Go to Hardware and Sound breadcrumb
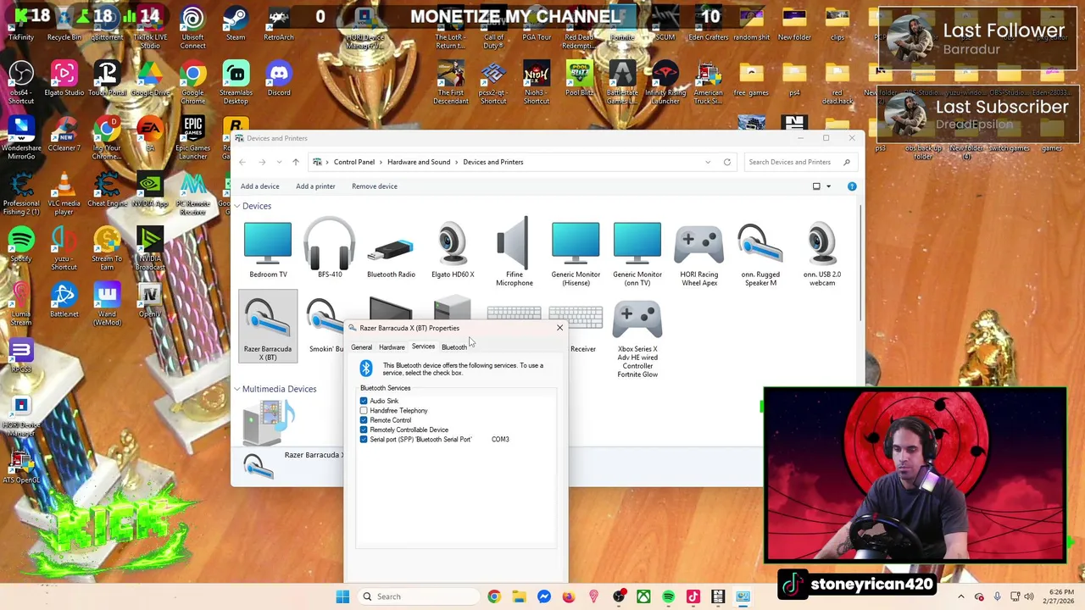This screenshot has width=1085, height=610. (x=419, y=162)
